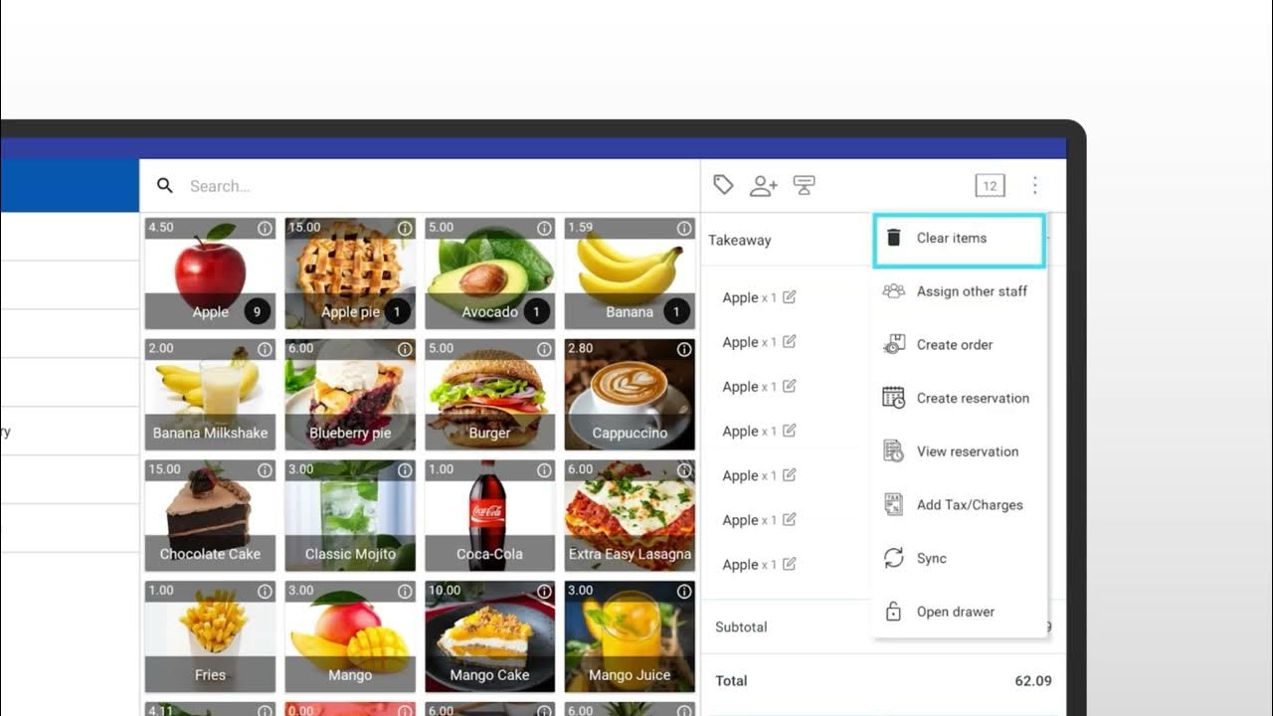Image resolution: width=1273 pixels, height=716 pixels.
Task: Click the trash icon beside Clear items
Action: (893, 238)
